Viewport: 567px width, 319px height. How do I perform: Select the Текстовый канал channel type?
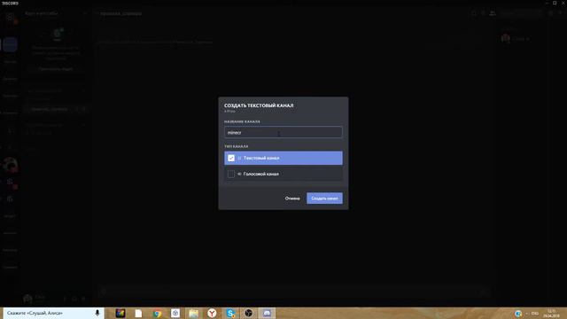(x=283, y=158)
